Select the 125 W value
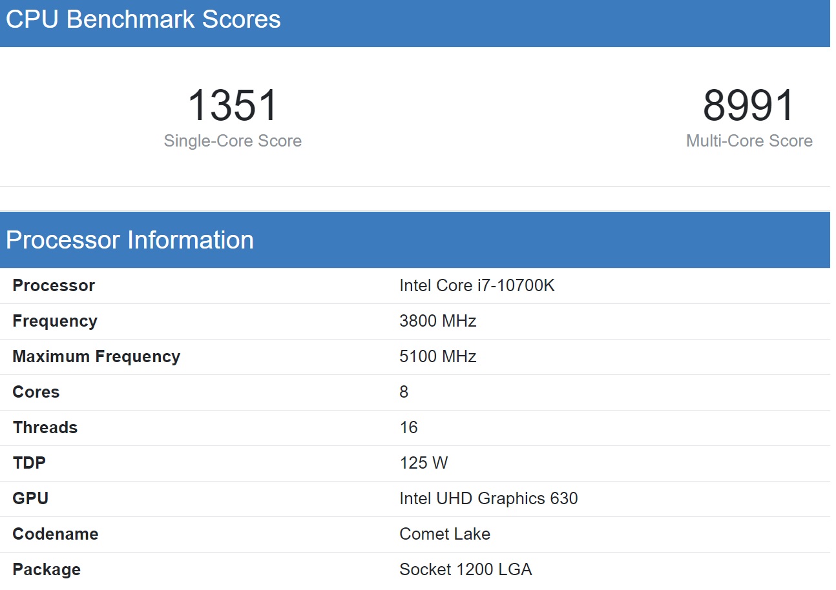 (424, 463)
